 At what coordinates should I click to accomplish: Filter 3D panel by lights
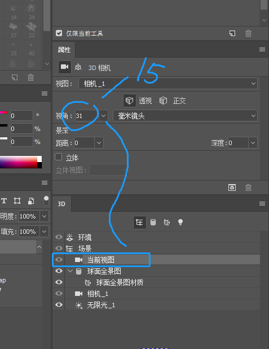180,222
